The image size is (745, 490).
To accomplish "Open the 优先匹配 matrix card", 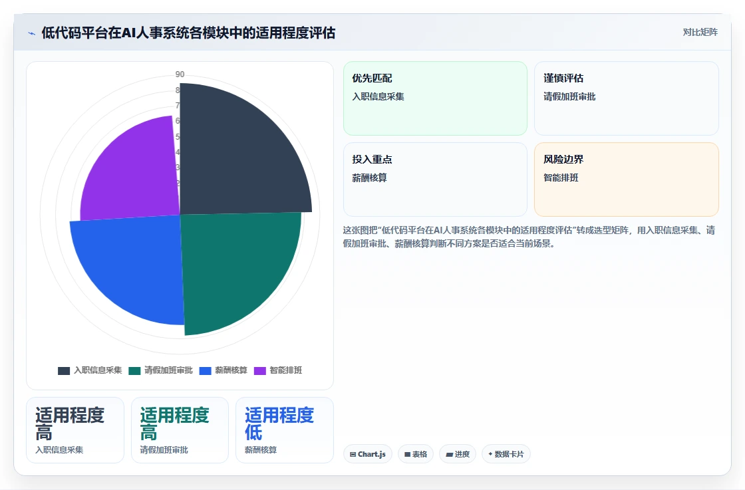I will [x=435, y=98].
